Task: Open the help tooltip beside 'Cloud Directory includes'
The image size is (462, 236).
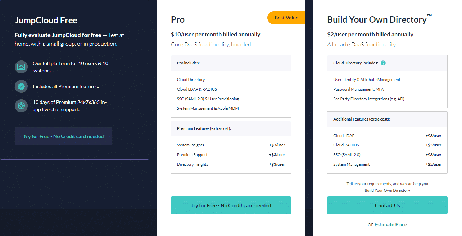Action: point(383,63)
